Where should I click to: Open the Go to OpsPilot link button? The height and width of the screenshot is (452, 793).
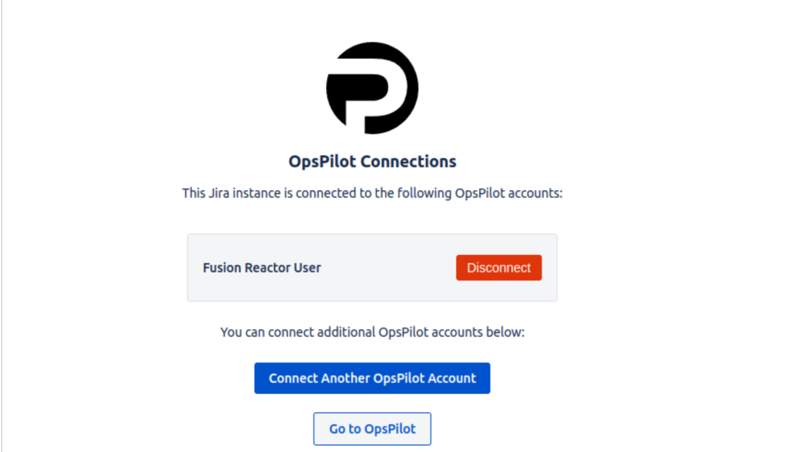[x=372, y=428]
